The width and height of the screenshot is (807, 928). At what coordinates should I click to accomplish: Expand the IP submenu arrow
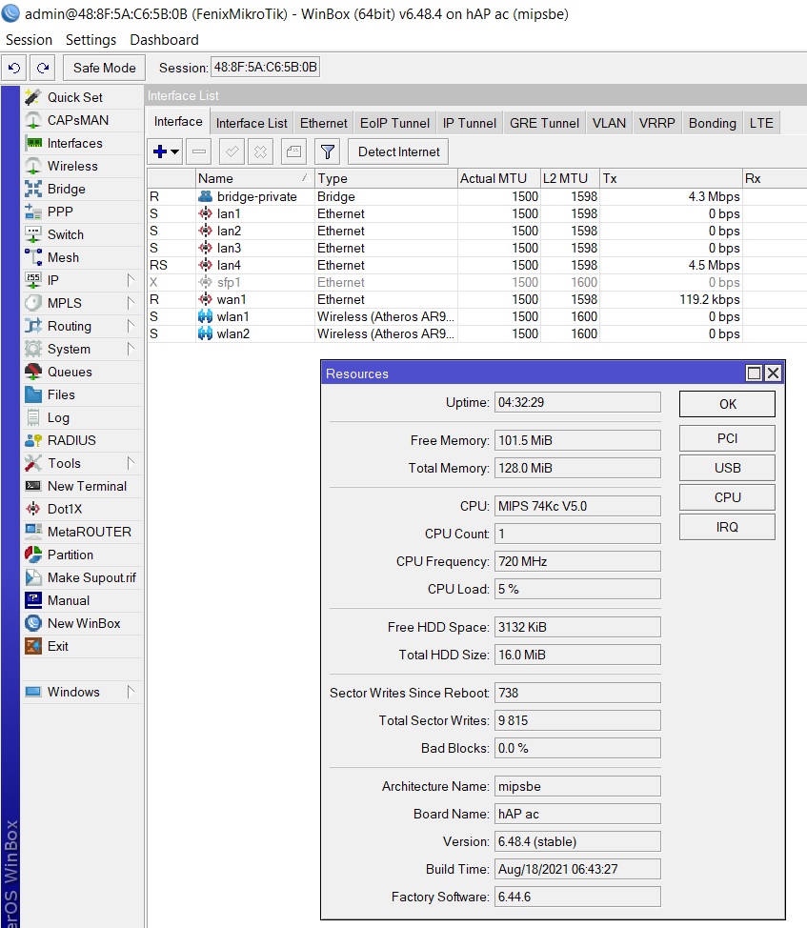(x=131, y=280)
